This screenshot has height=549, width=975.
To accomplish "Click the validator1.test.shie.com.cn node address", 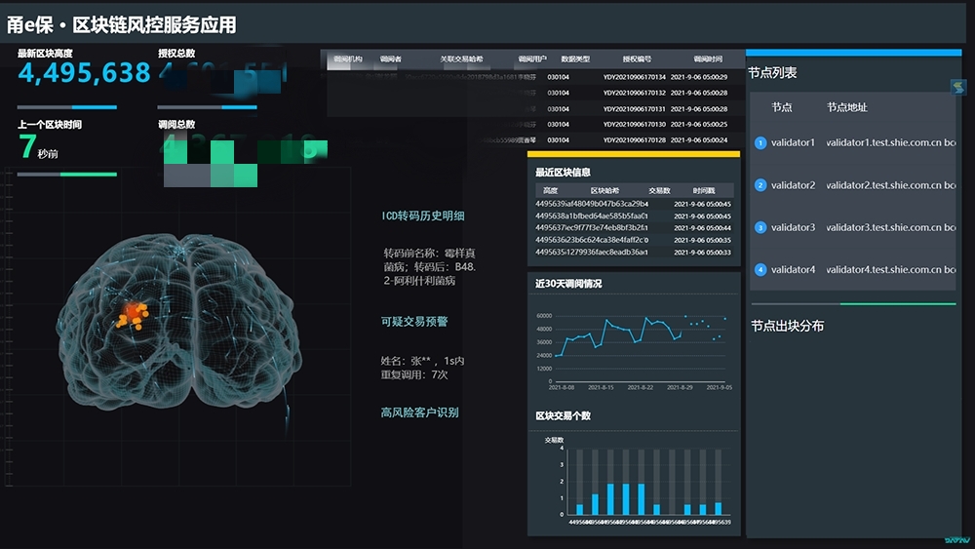I will coord(889,143).
